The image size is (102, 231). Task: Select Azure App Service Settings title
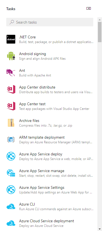[x=42, y=187]
